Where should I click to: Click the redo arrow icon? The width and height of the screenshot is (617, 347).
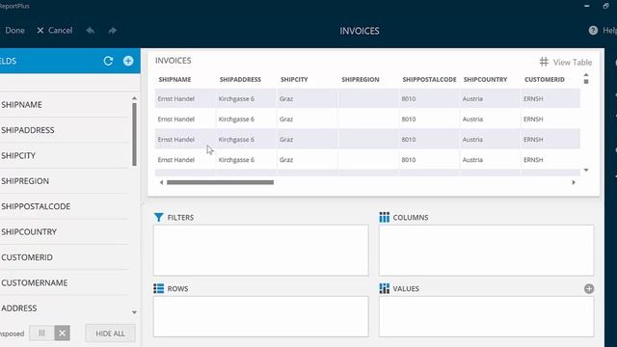[x=113, y=30]
